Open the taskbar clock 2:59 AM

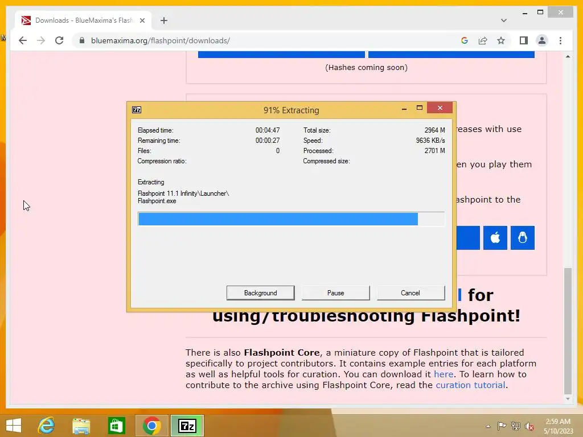558,426
